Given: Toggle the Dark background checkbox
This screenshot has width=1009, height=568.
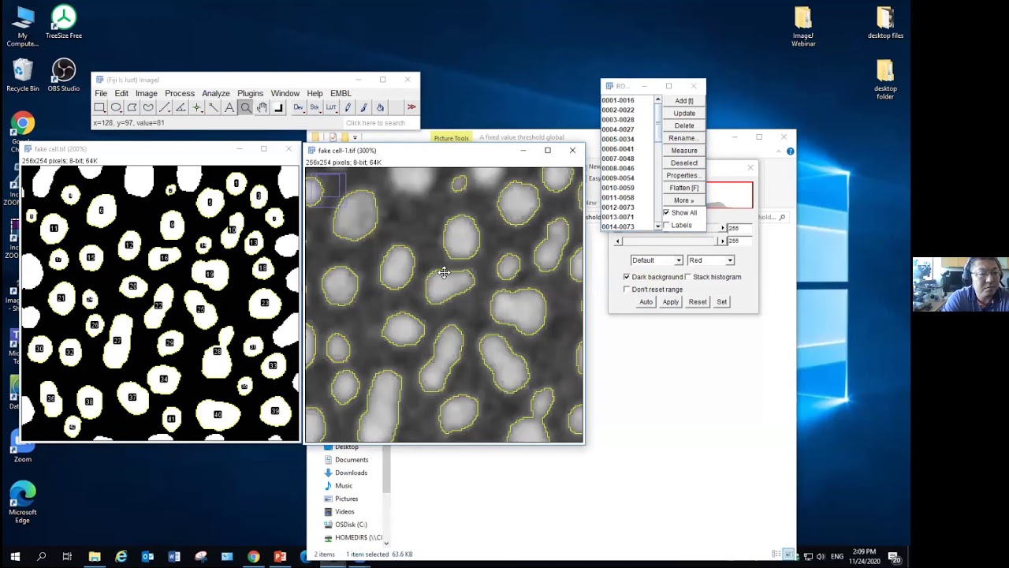Looking at the screenshot, I should point(627,277).
